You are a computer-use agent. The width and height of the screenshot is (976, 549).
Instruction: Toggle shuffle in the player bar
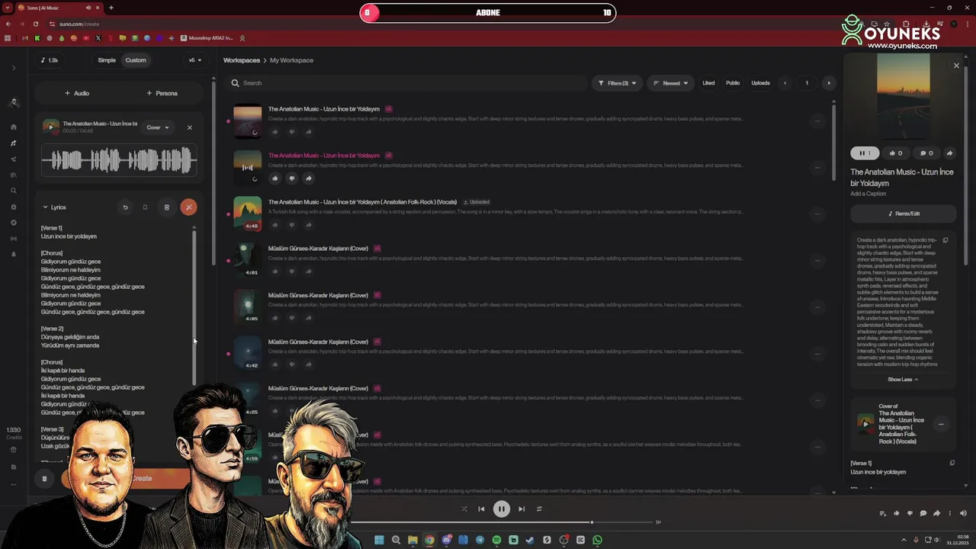464,509
